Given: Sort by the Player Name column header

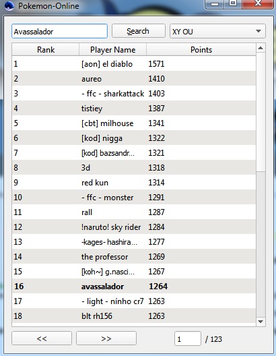Looking at the screenshot, I should [x=112, y=49].
